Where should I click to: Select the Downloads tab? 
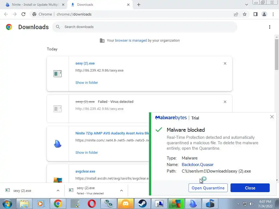coord(100,5)
